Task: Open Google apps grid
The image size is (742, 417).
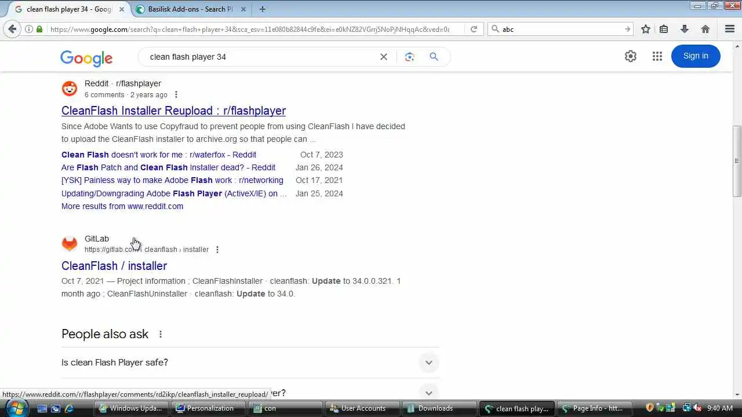Action: pyautogui.click(x=657, y=56)
